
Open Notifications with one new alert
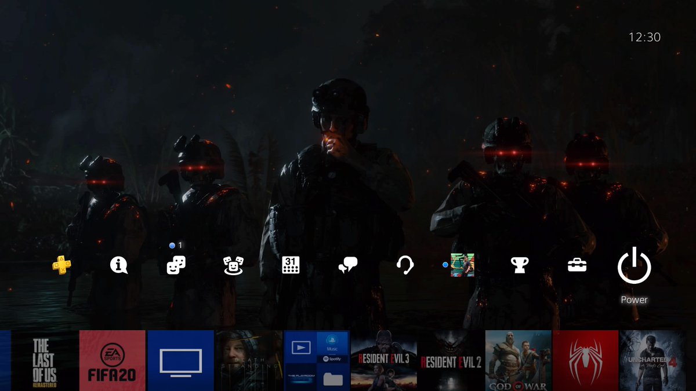click(176, 265)
